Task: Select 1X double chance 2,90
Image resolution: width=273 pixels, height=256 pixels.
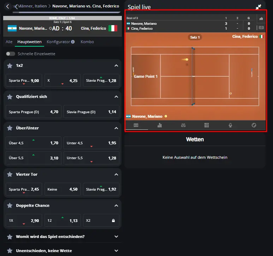Action: tap(24, 220)
